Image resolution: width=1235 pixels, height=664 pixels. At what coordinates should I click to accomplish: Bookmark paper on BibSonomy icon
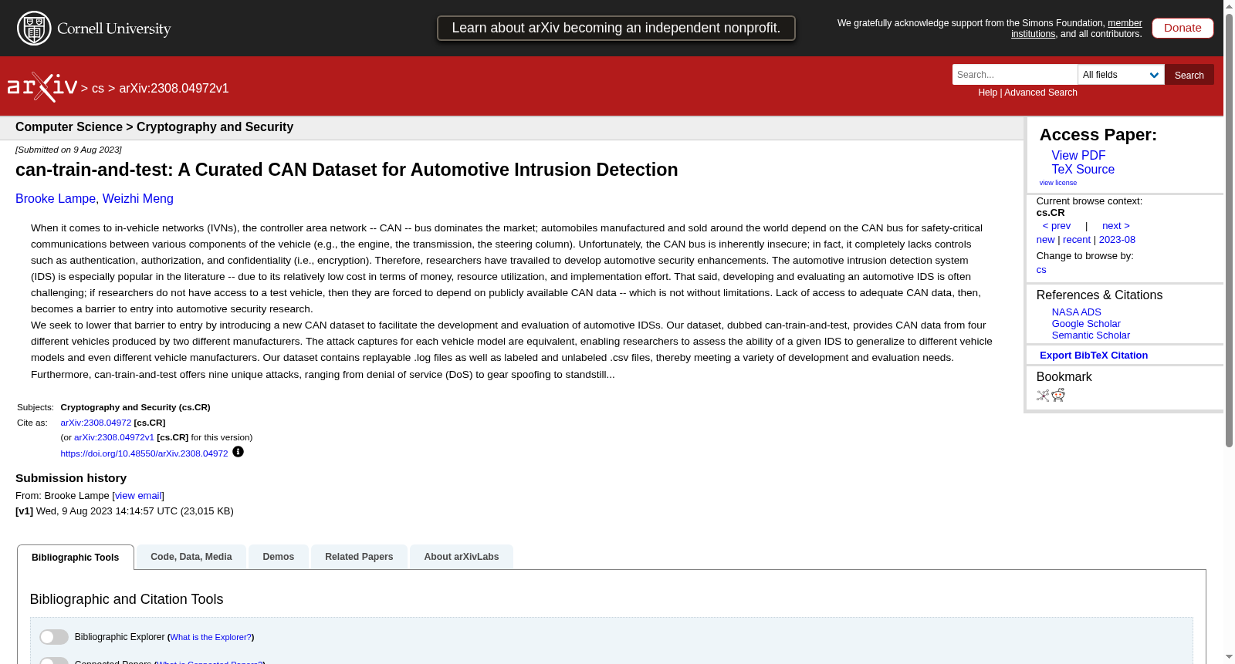click(1043, 396)
